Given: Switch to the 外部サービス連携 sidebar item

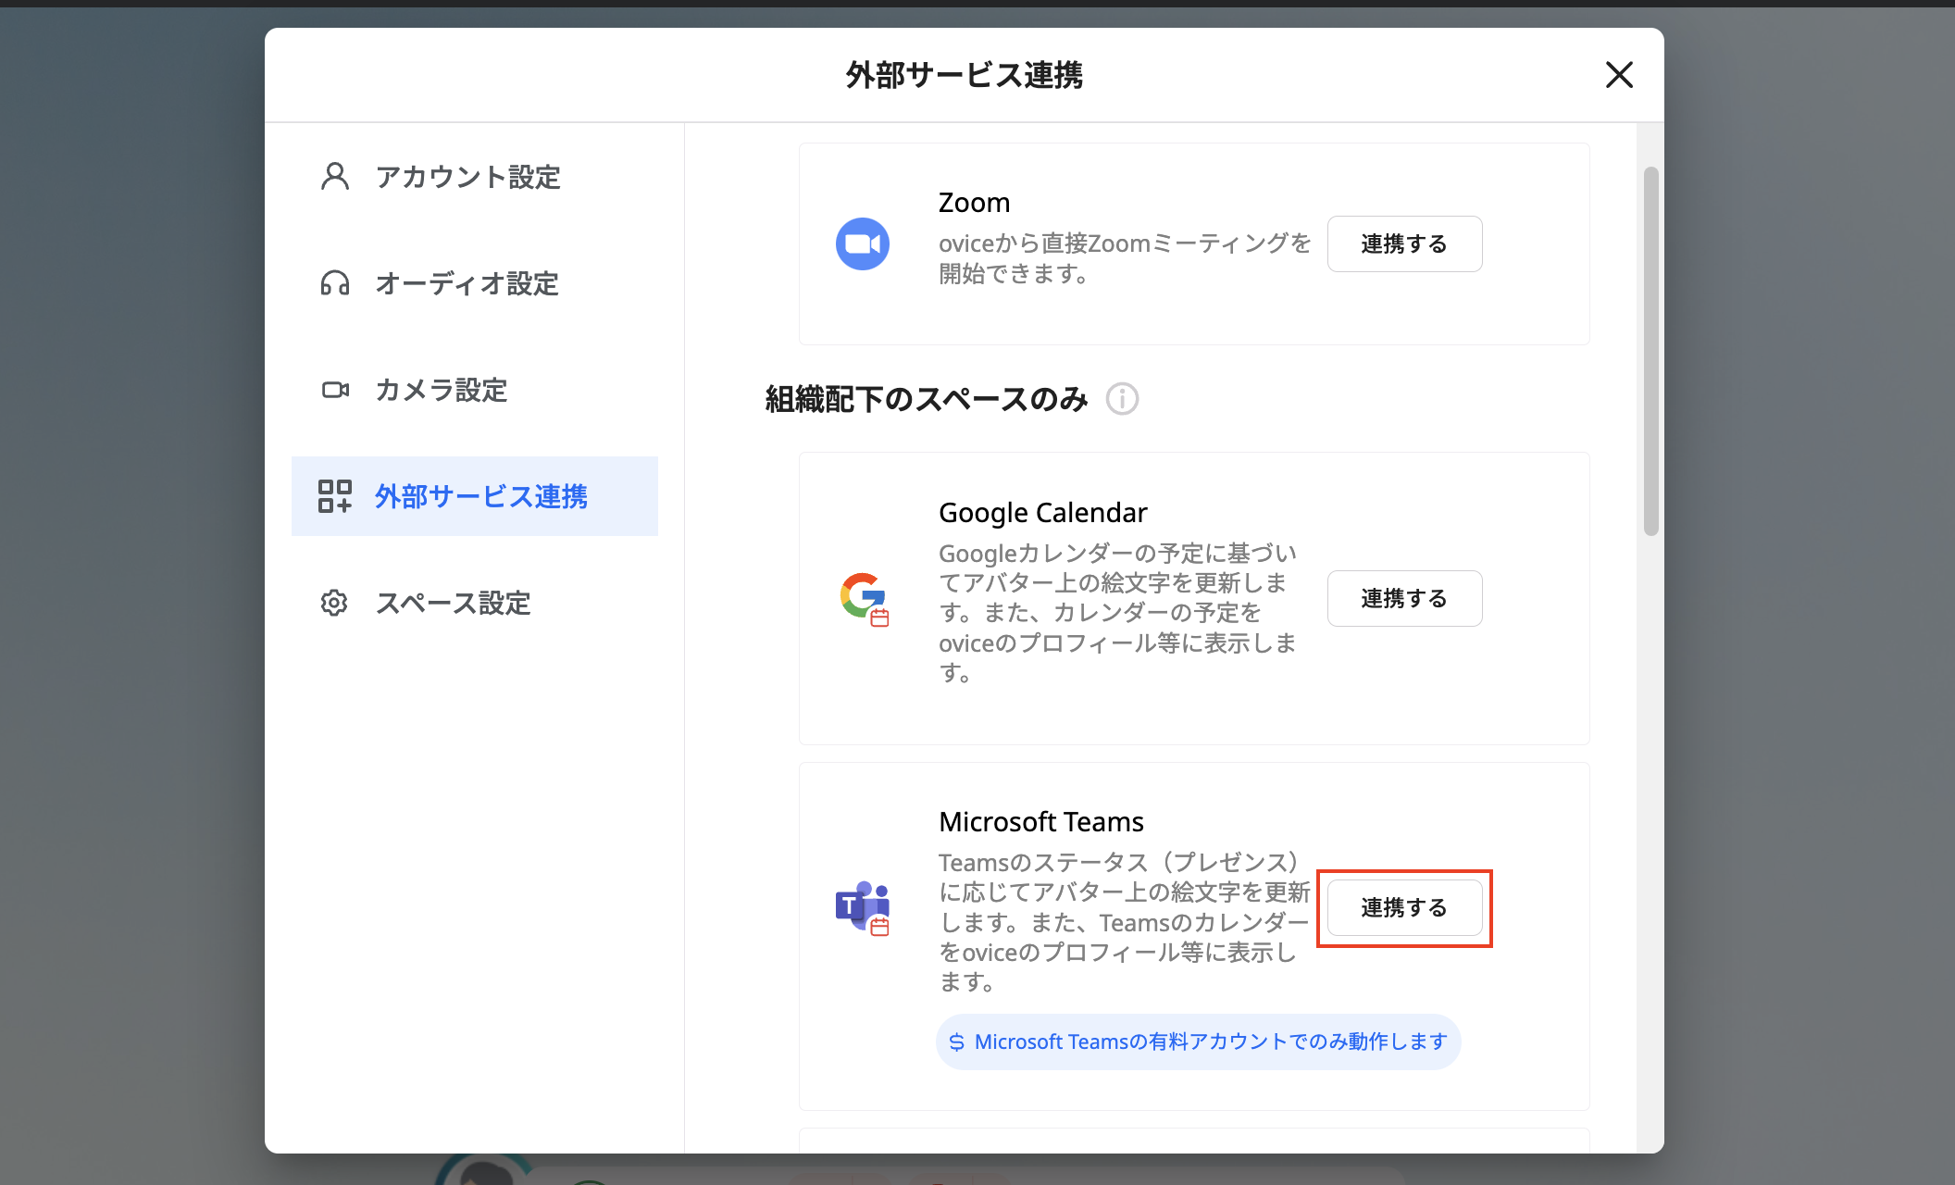Looking at the screenshot, I should tap(481, 496).
